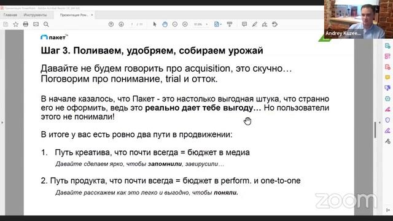Open the pink pen tool in the right pane

pos(387,109)
